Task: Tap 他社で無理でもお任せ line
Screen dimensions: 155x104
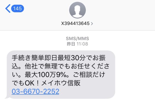Action: tap(57, 66)
